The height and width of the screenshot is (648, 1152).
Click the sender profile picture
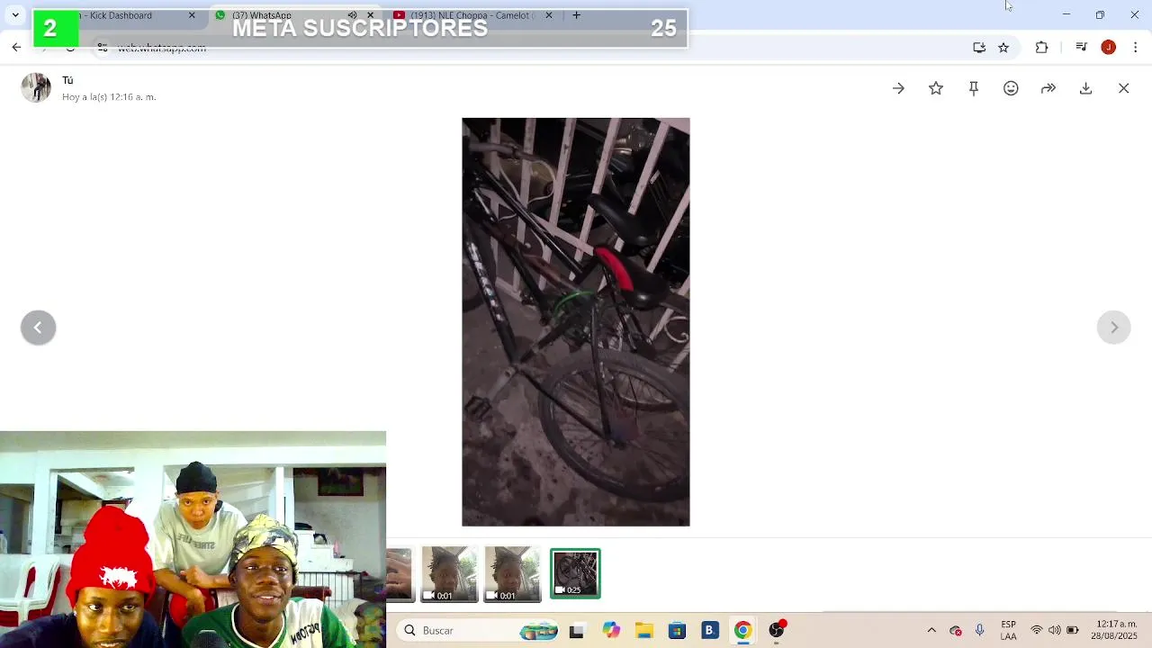click(x=36, y=87)
